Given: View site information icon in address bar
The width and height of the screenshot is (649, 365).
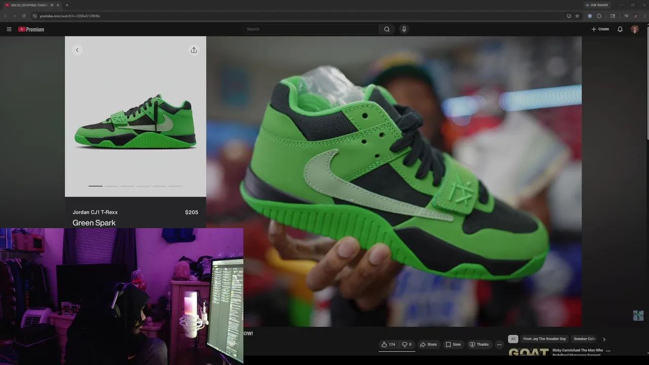Looking at the screenshot, I should 34,16.
